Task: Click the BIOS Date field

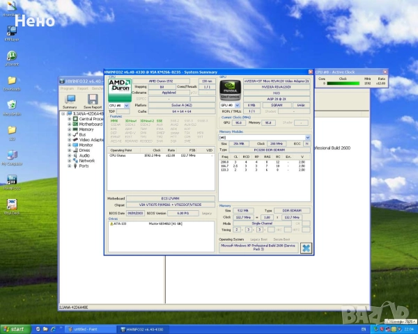Action: pyautogui.click(x=135, y=213)
